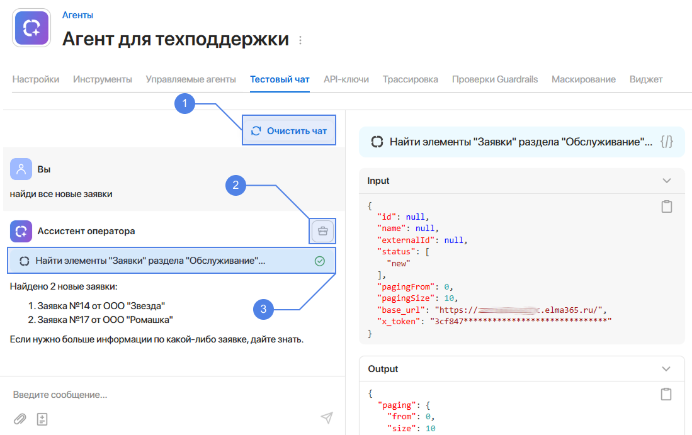Collapse the Input section chevron

666,181
